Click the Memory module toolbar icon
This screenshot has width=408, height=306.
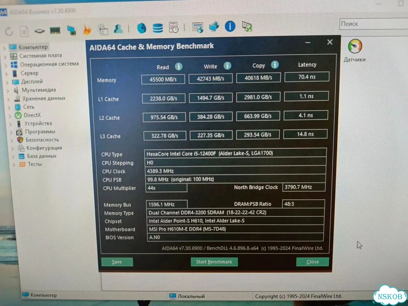[55, 31]
